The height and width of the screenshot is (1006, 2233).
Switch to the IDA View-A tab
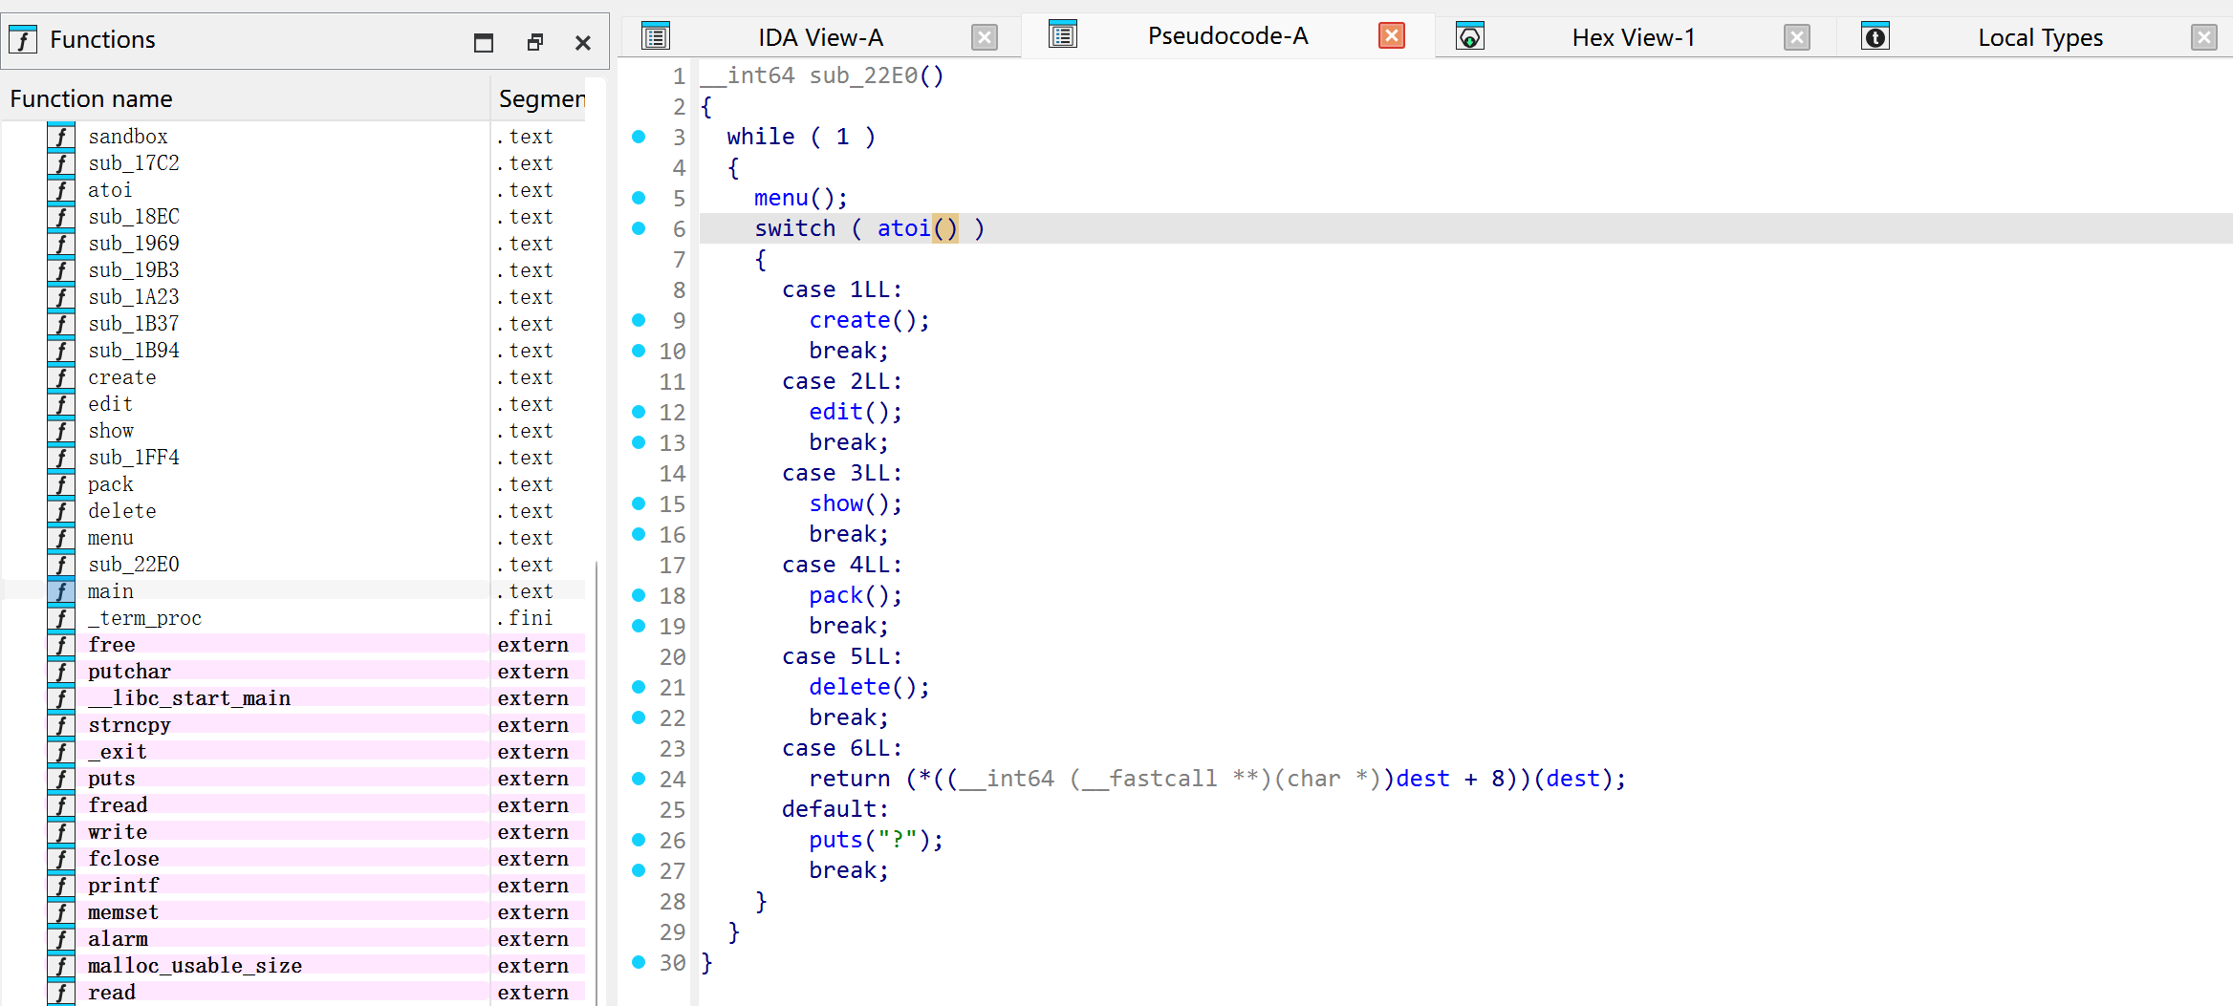click(820, 37)
